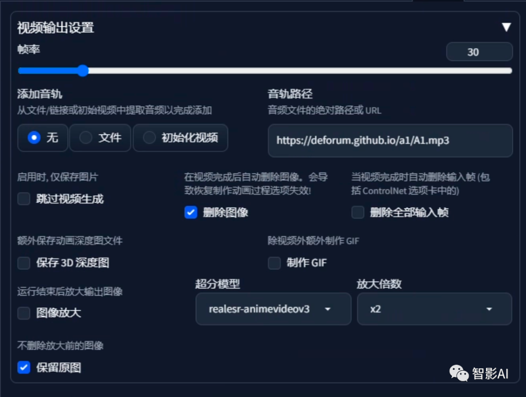The height and width of the screenshot is (397, 526).
Task: Click the 放大倍数 chevron icon
Action: pyautogui.click(x=489, y=309)
